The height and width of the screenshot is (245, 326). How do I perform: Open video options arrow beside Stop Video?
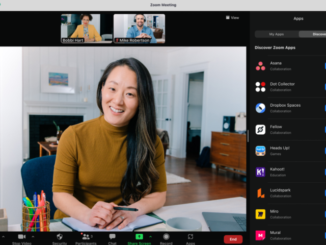tap(33, 237)
